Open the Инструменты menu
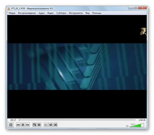Image resolution: width=154 pixels, height=135 pixels. click(76, 13)
